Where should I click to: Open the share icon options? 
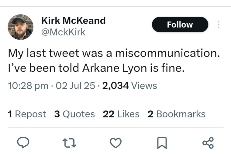[208, 143]
